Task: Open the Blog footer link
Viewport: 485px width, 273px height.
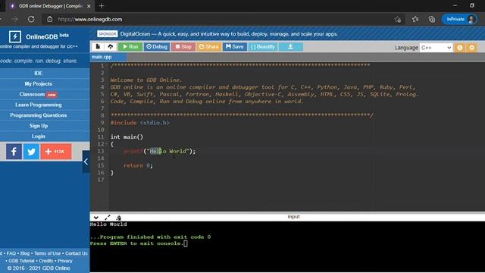Action: coord(25,253)
